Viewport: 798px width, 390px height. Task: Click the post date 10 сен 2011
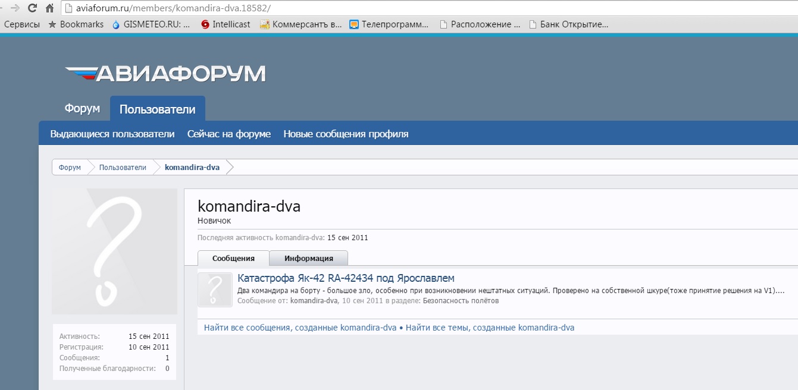point(362,301)
